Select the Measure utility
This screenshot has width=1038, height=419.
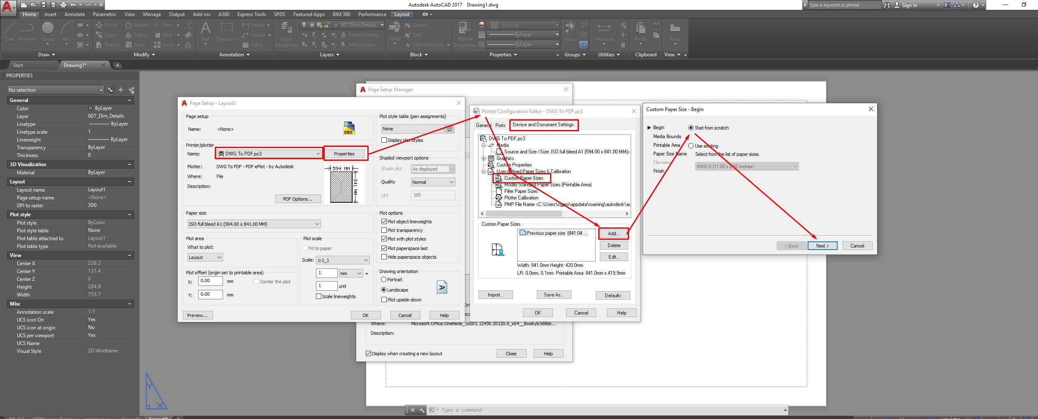point(604,32)
